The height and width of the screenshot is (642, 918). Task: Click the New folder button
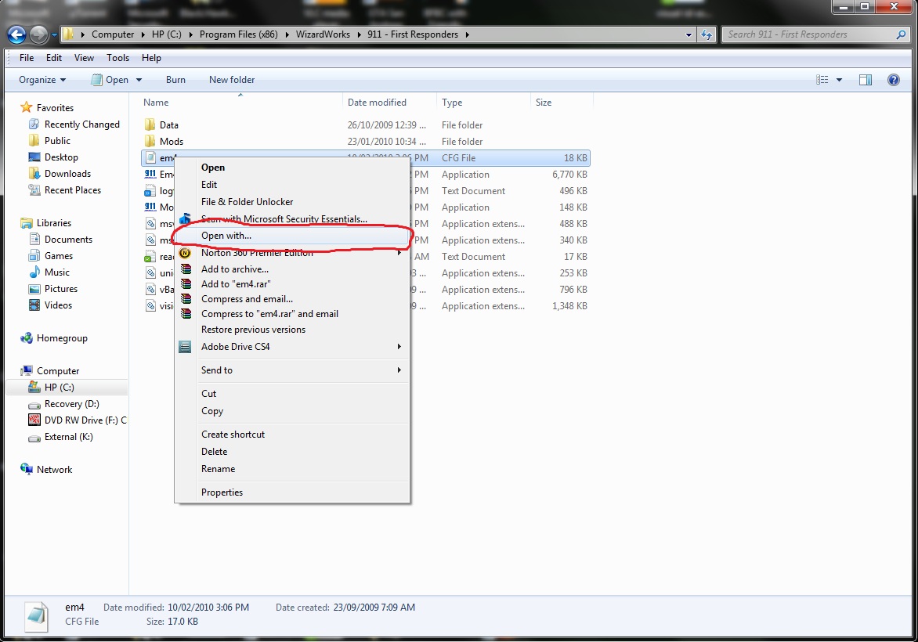[232, 80]
